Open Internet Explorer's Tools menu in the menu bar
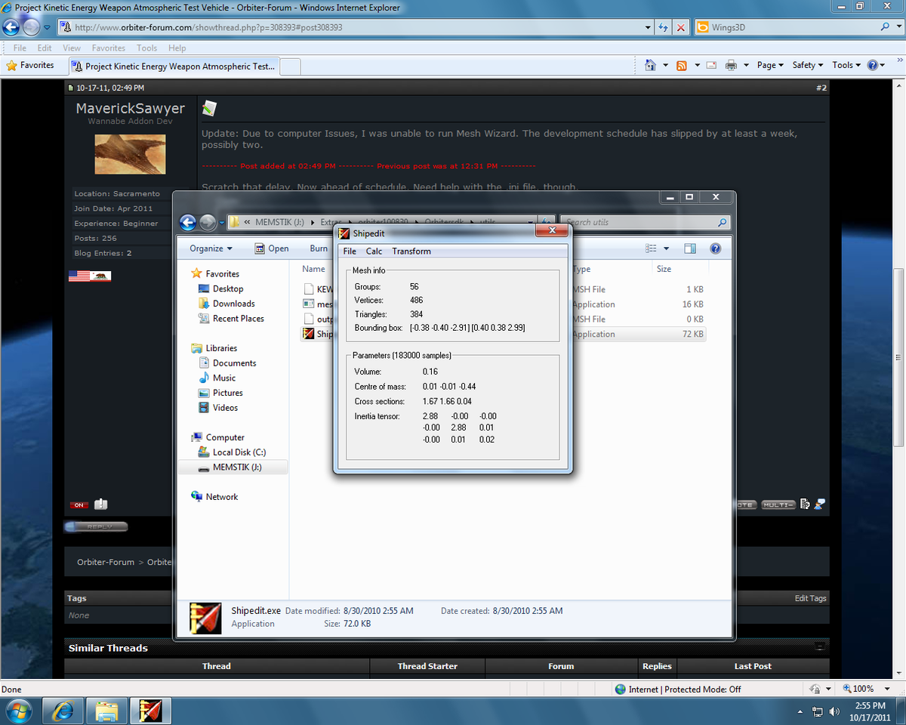906x725 pixels. [146, 48]
